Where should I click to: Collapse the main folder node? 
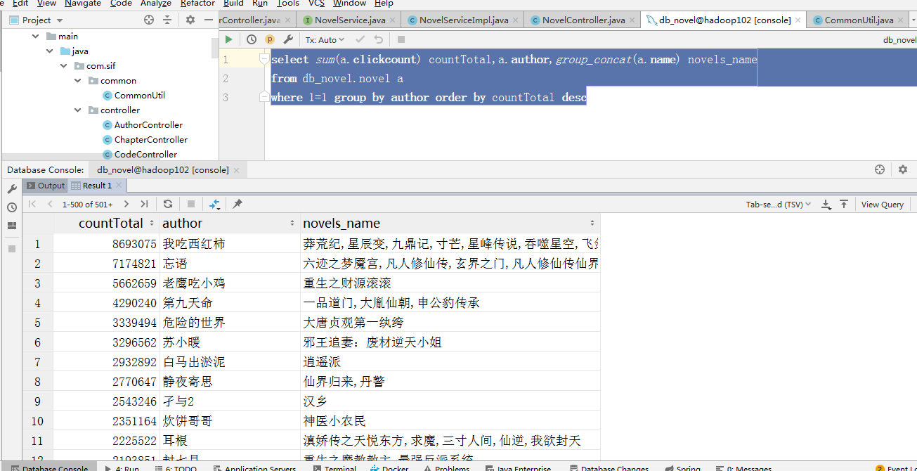pos(35,36)
